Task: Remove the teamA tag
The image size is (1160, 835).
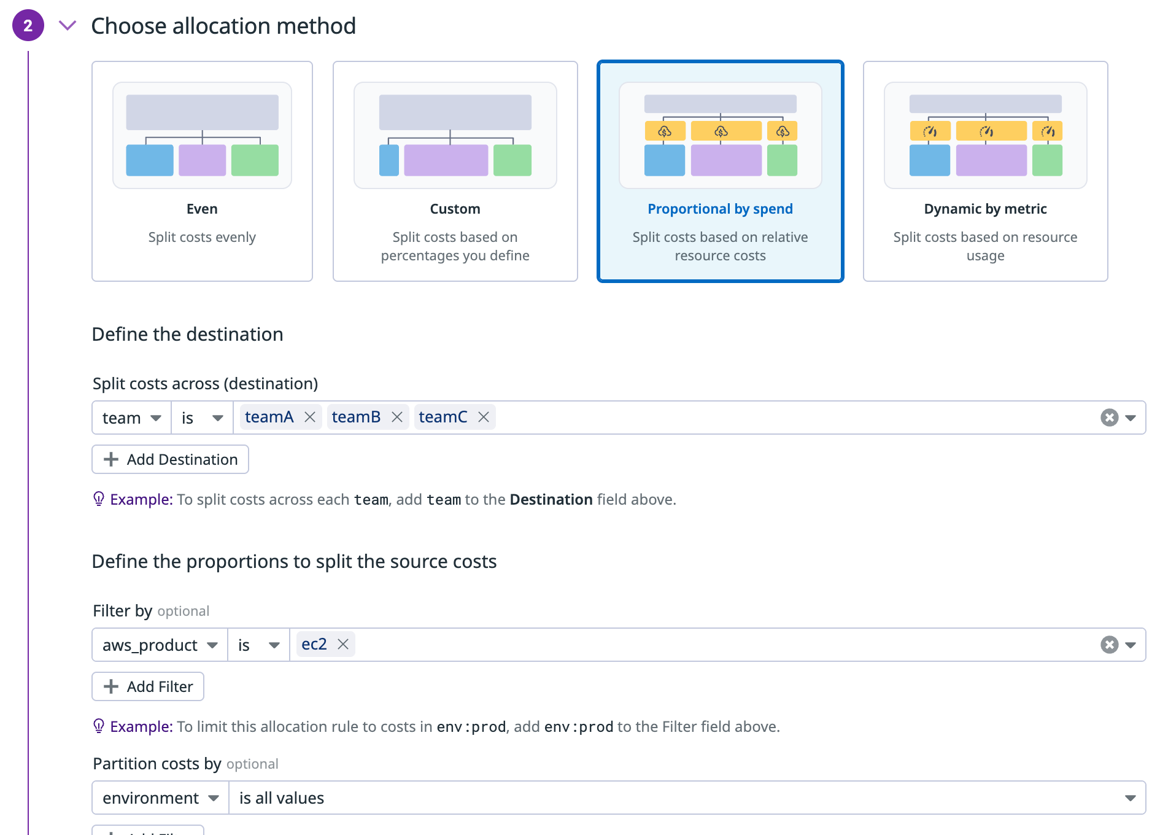Action: click(310, 417)
